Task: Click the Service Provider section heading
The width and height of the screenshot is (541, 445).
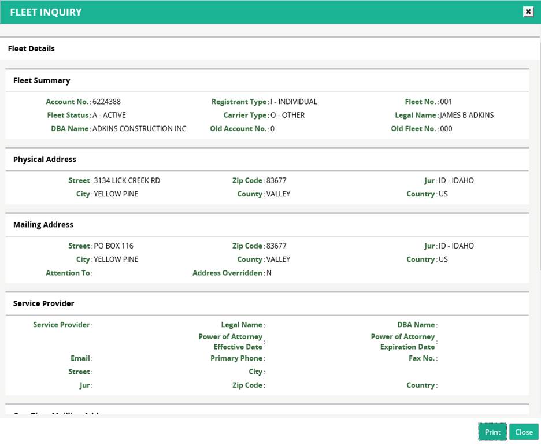Action: pyautogui.click(x=44, y=303)
